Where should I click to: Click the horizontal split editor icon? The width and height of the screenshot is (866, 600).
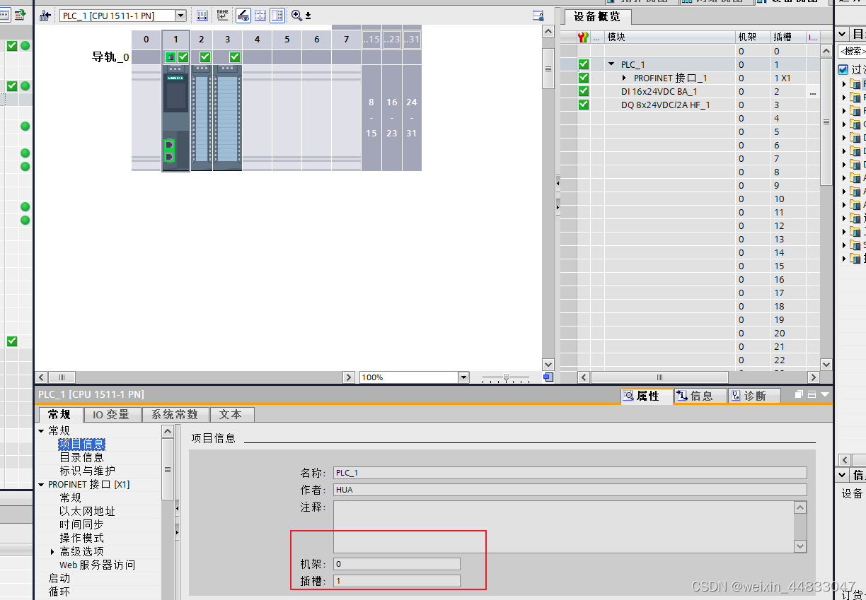(x=260, y=16)
